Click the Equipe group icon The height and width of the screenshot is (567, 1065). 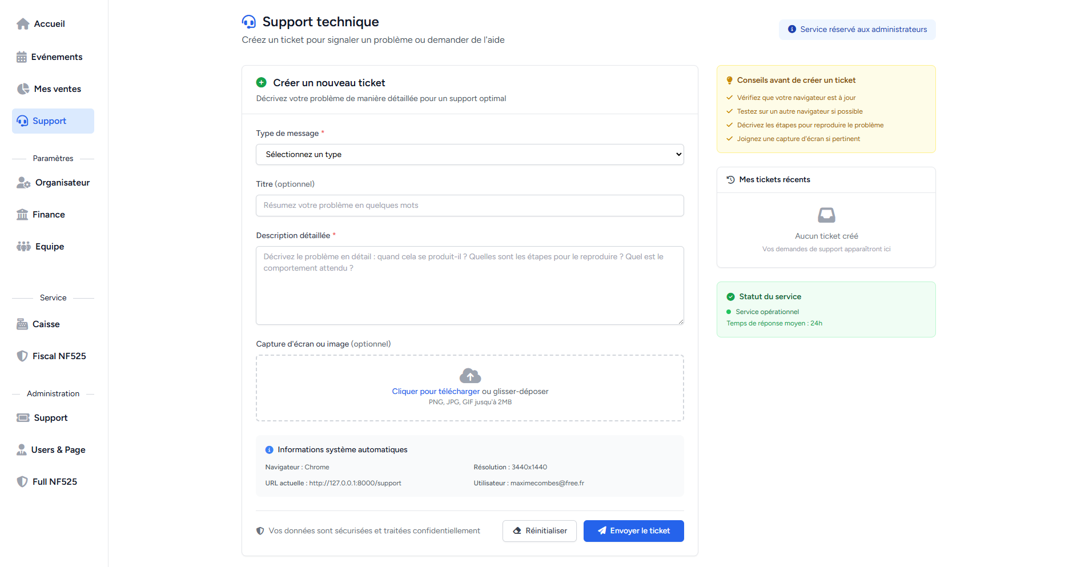click(23, 247)
